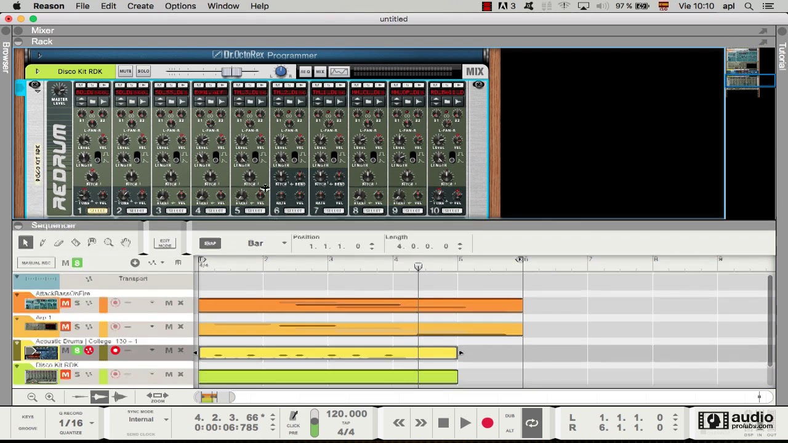Open the Create menu
Viewport: 788px width, 443px height.
point(140,6)
